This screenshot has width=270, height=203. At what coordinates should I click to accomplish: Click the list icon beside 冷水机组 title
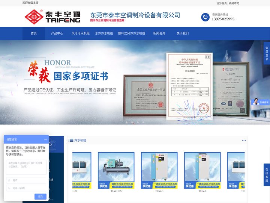(71, 140)
